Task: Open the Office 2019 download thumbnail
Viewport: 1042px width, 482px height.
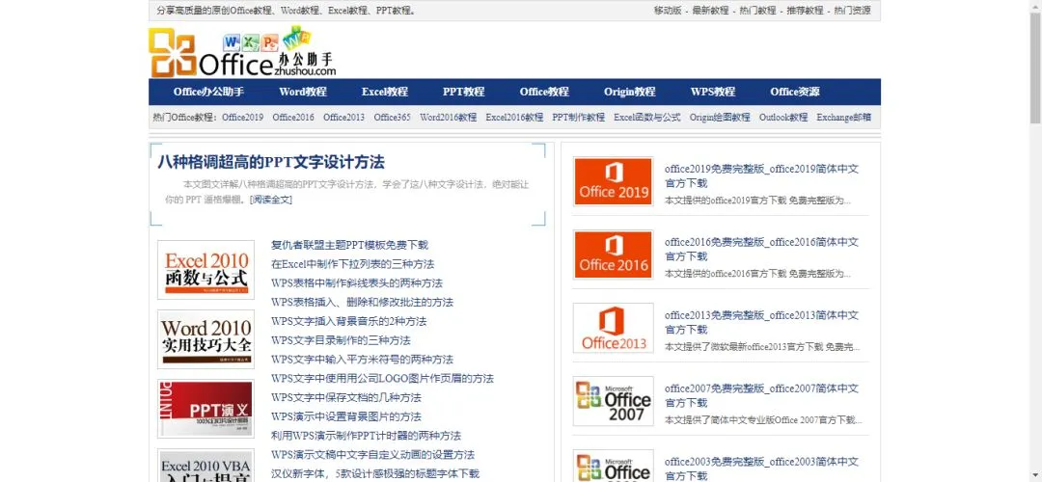Action: tap(614, 181)
